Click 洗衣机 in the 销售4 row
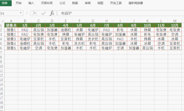184x111 pixels. [79, 43]
